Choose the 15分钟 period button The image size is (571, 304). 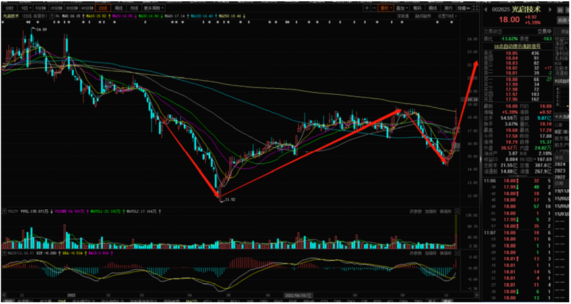pyautogui.click(x=56, y=8)
